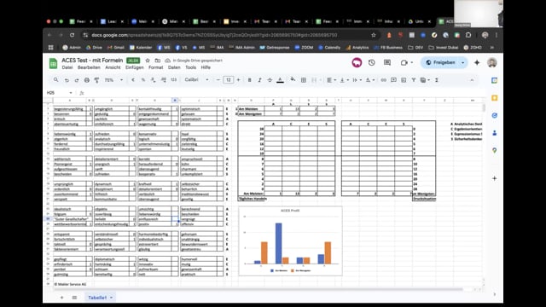This screenshot has width=546, height=307.
Task: Open the text color picker
Action: 280,80
